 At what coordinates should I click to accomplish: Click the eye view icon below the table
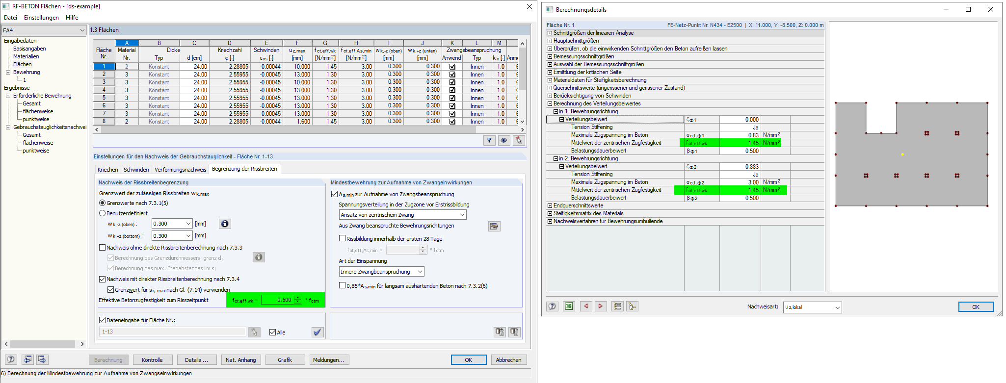click(x=504, y=141)
